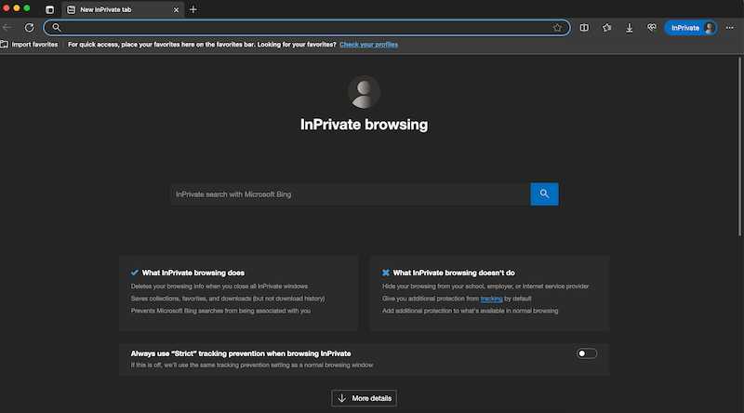The image size is (744, 413).
Task: Select the New InPrivate tab
Action: click(x=124, y=9)
